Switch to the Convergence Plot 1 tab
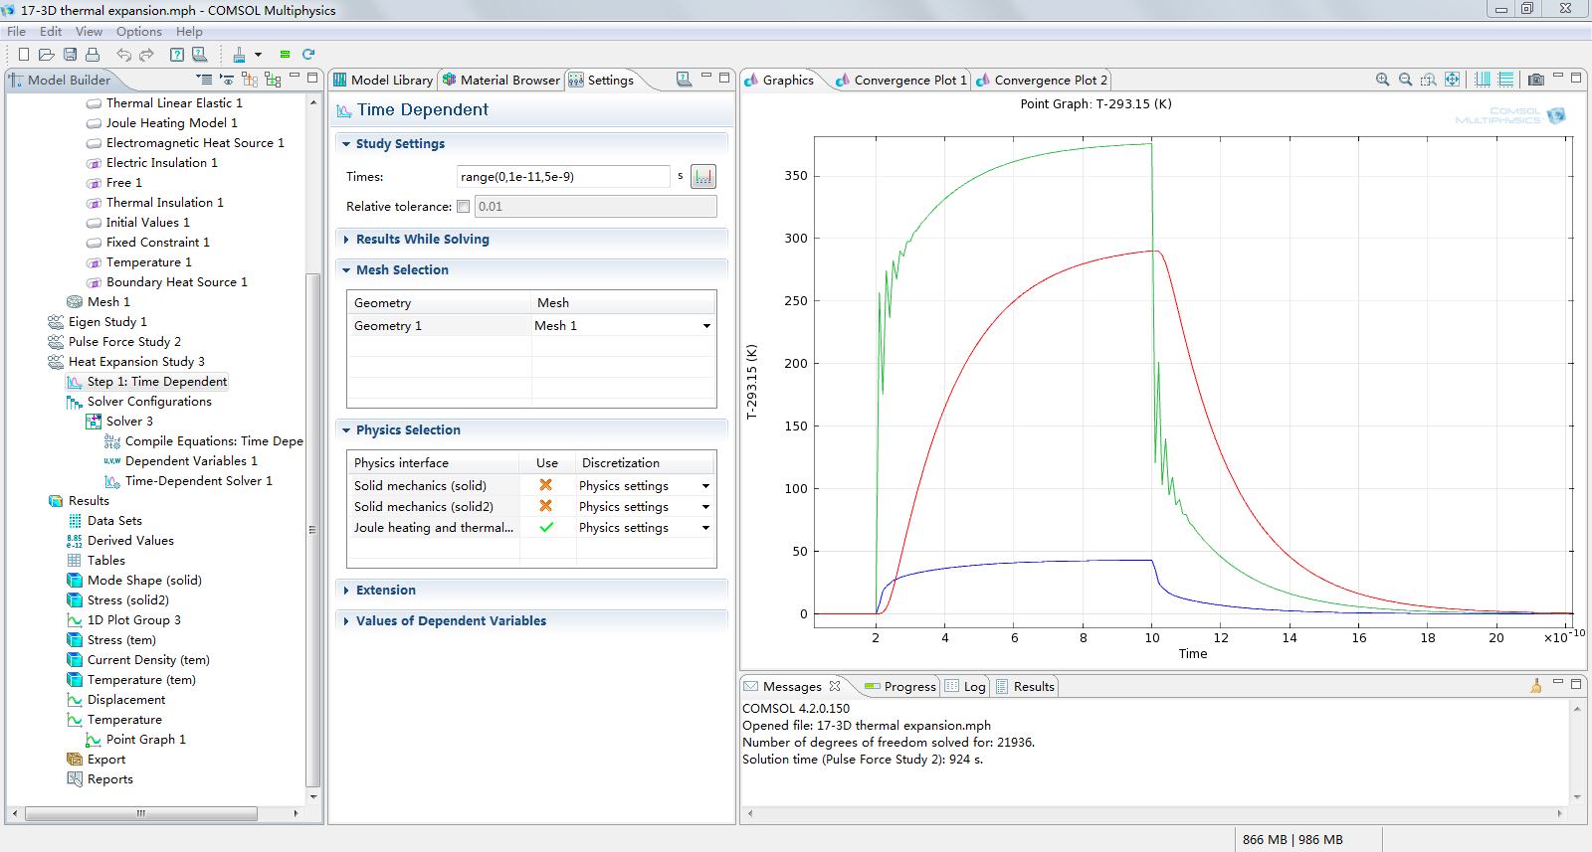 coord(909,81)
